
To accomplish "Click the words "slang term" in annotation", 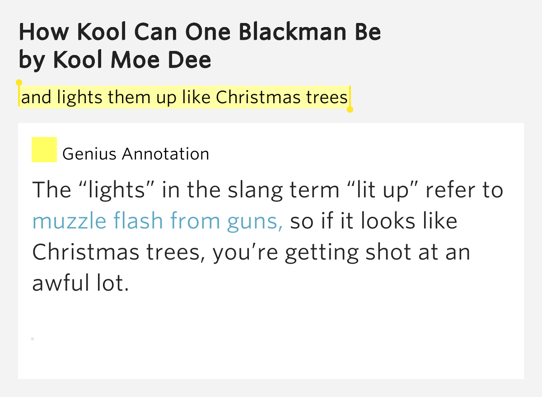I will coord(283,190).
